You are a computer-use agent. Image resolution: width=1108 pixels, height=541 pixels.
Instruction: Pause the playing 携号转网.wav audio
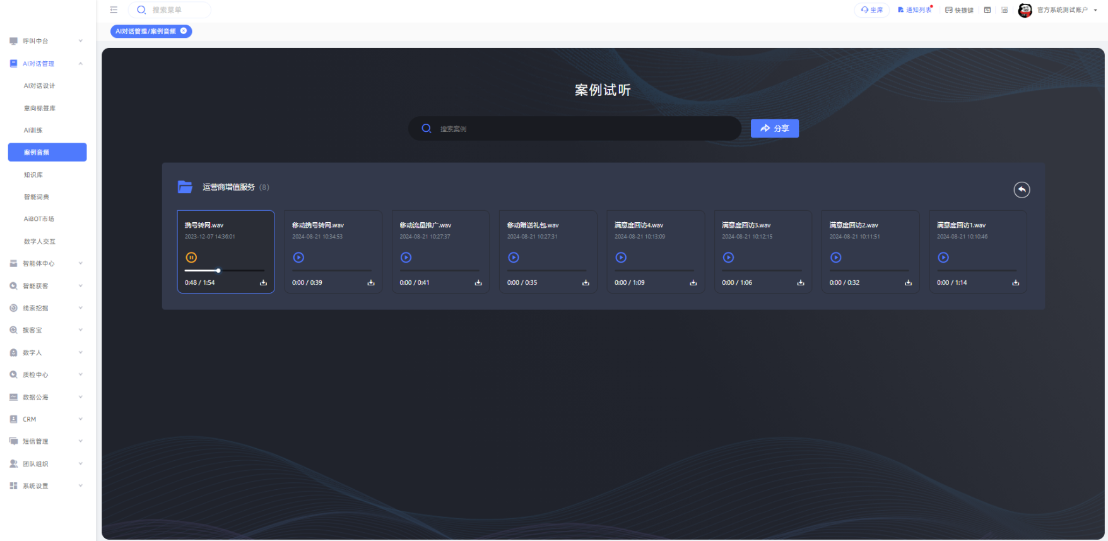point(191,258)
